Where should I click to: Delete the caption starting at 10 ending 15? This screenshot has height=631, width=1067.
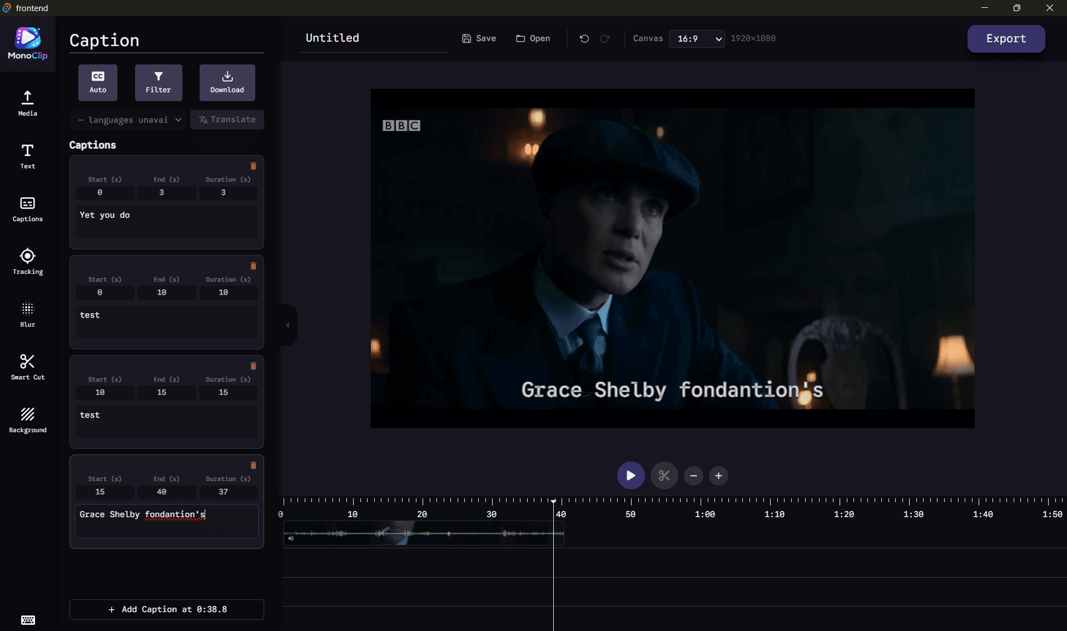pyautogui.click(x=253, y=365)
